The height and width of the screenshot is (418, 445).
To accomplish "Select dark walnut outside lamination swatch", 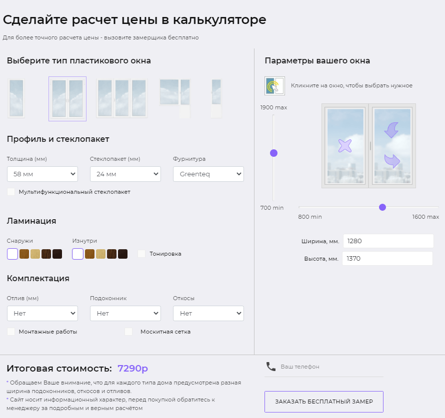I will pyautogui.click(x=46, y=254).
